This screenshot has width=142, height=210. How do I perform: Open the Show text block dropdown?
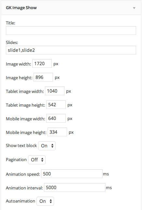(47, 146)
